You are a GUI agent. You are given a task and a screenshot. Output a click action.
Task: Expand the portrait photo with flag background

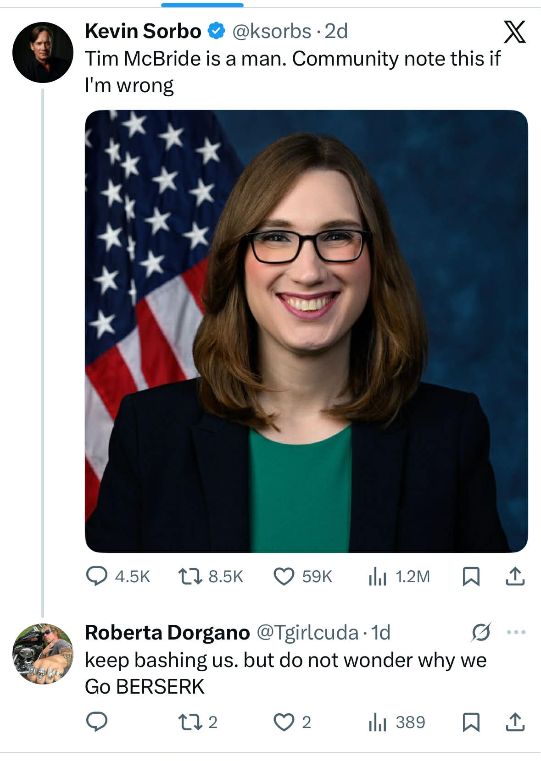306,331
